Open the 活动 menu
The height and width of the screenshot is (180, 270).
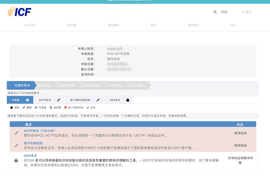pyautogui.click(x=233, y=25)
